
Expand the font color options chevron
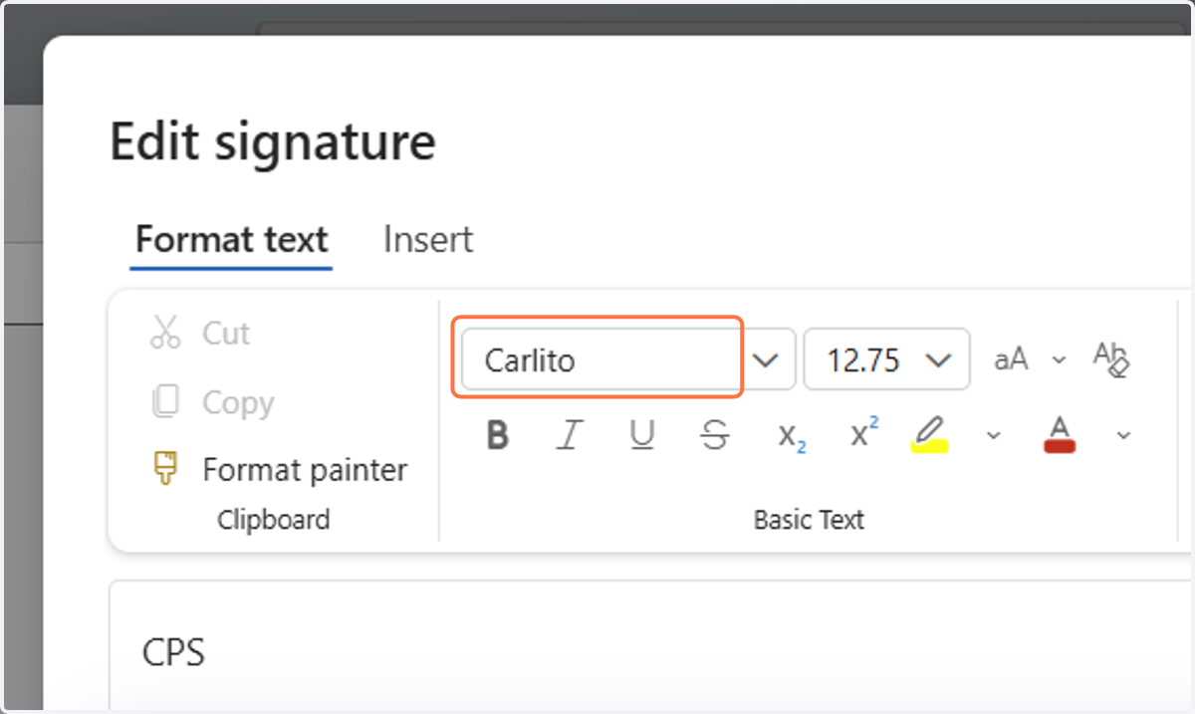(1124, 435)
